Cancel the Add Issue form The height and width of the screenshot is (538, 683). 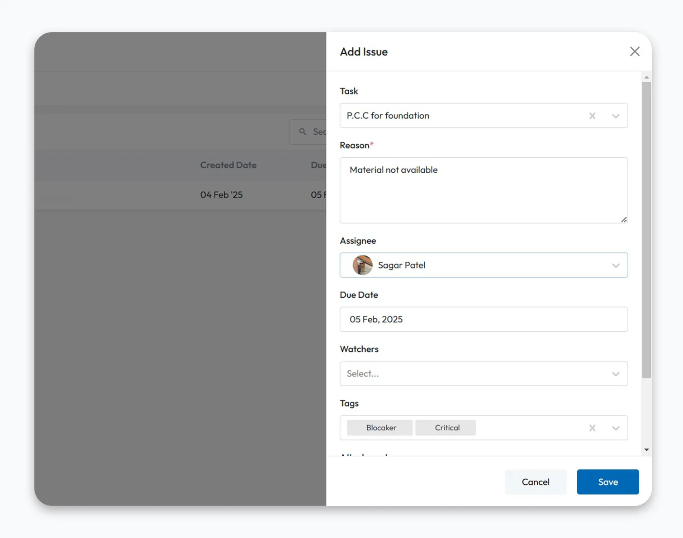[536, 482]
